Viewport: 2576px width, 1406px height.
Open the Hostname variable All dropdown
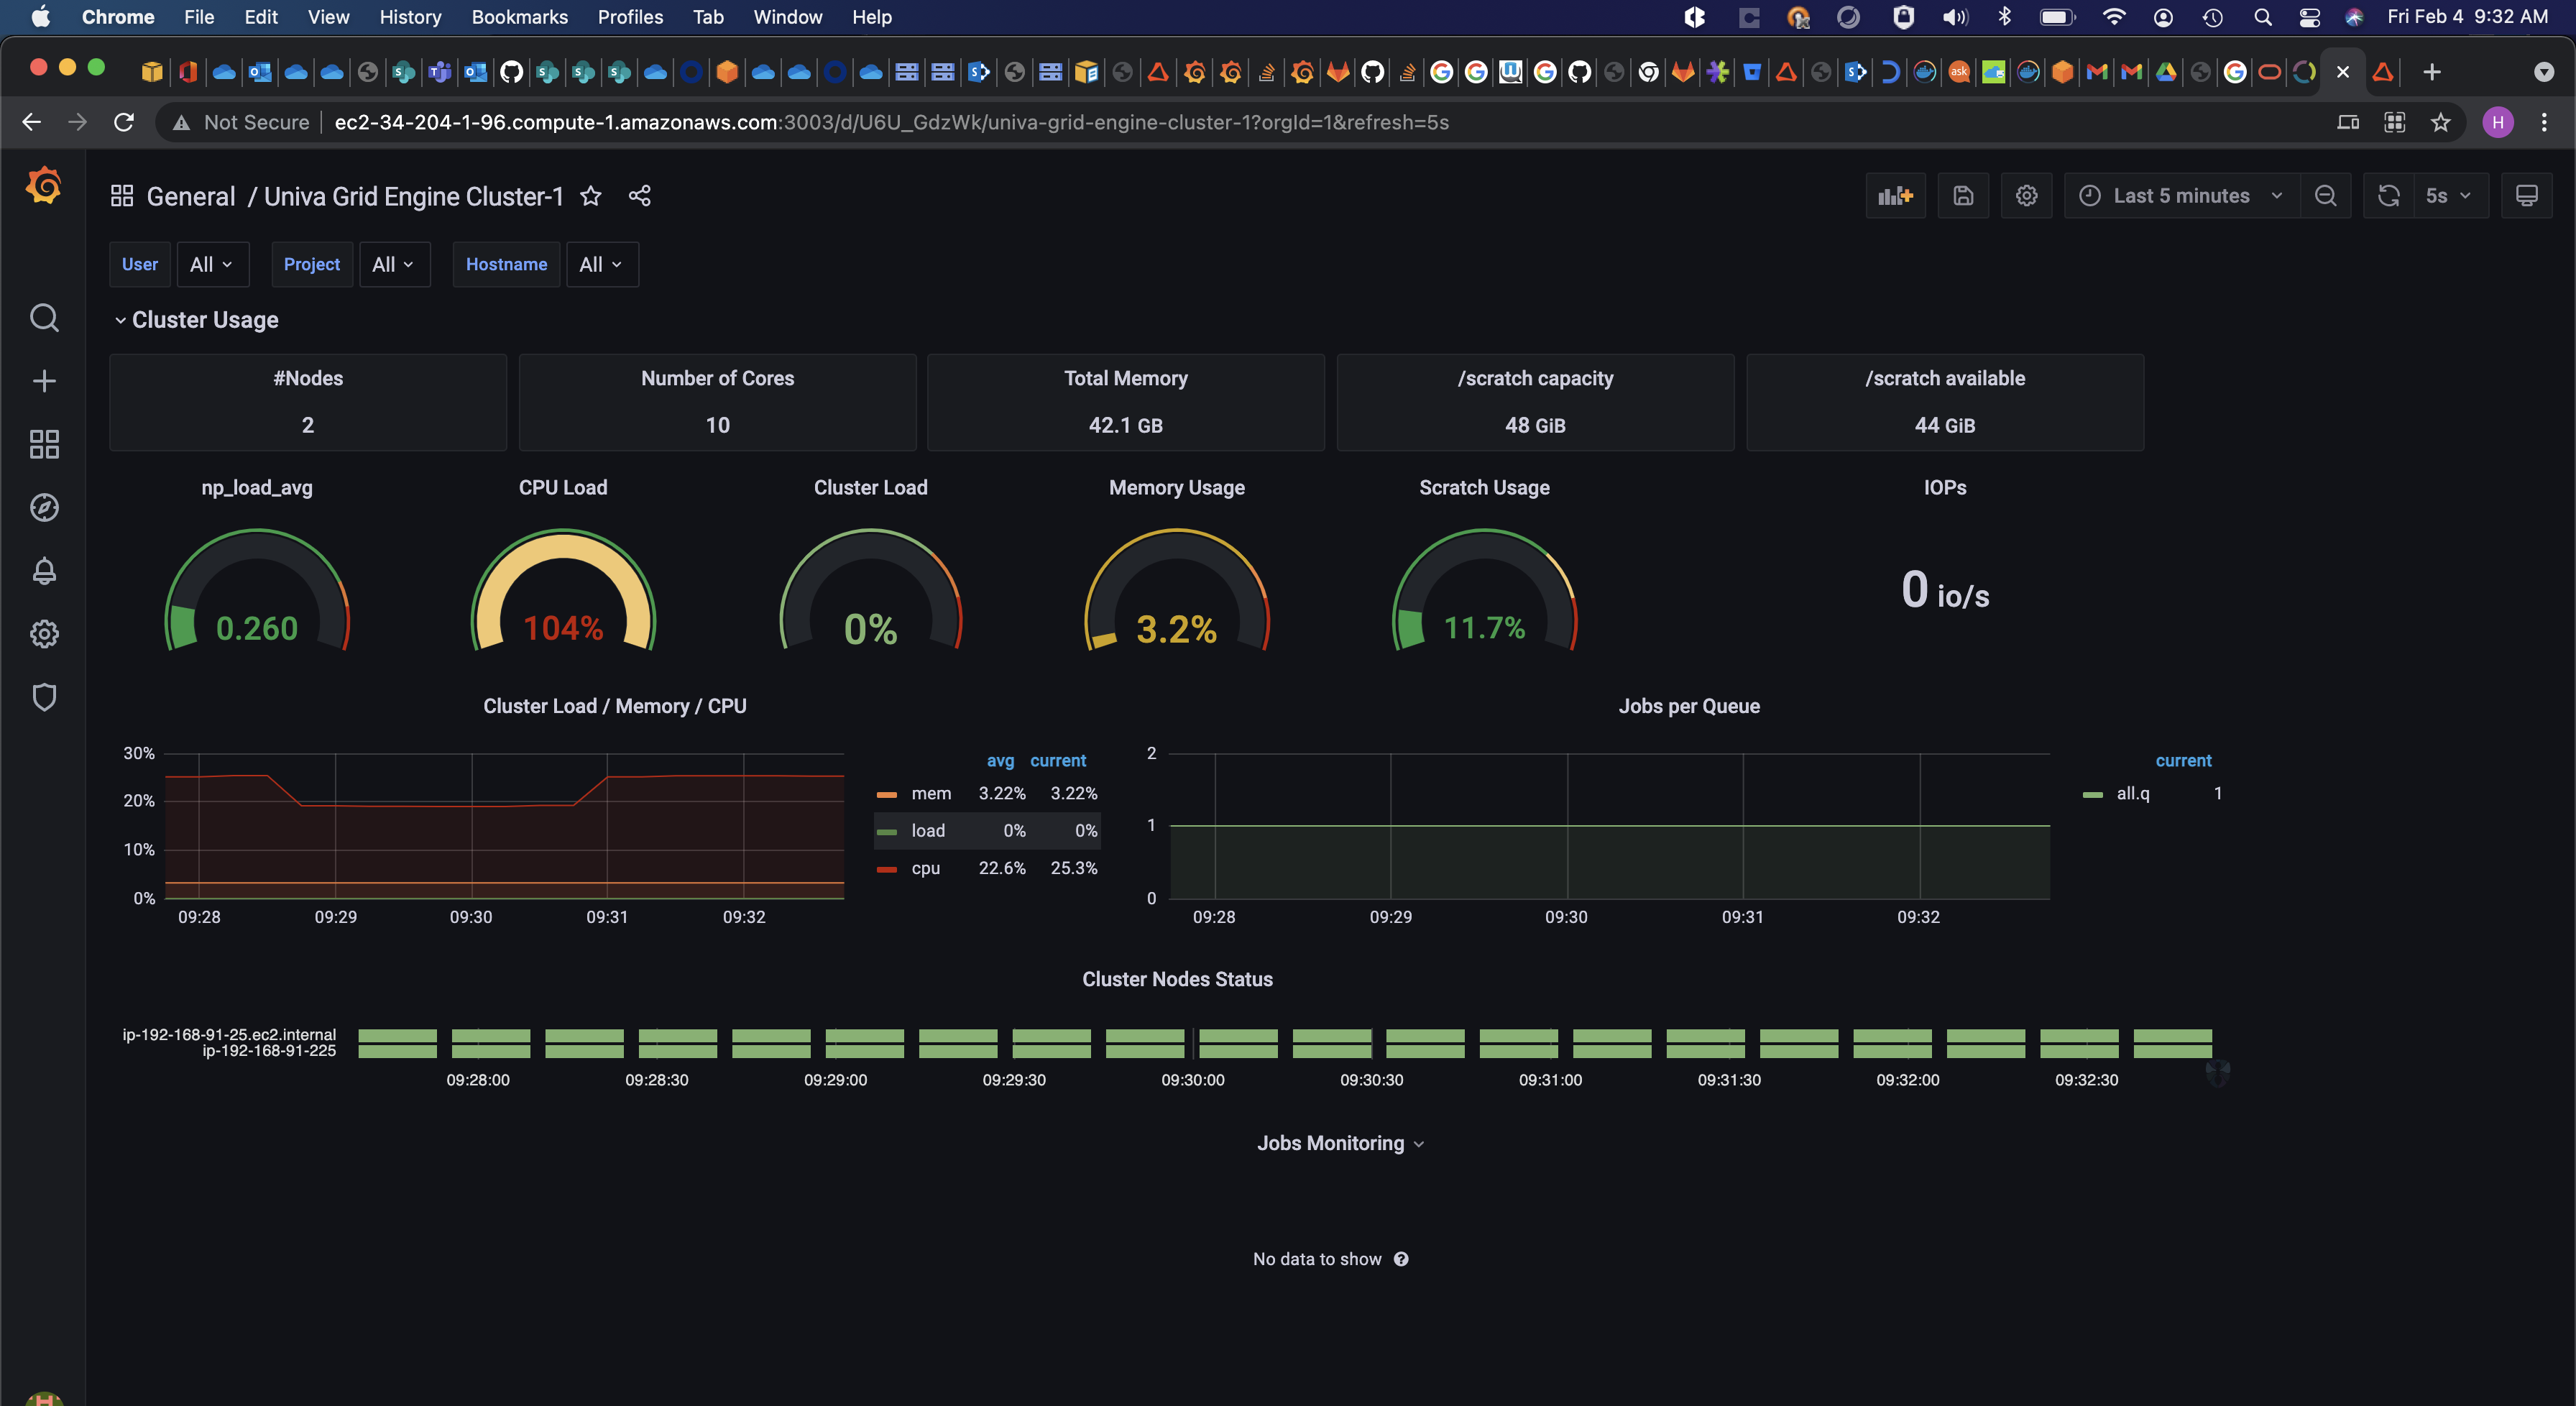click(602, 265)
